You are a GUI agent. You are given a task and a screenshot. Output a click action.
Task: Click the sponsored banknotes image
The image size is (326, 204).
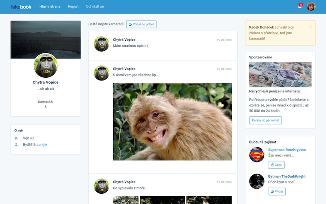click(x=280, y=75)
